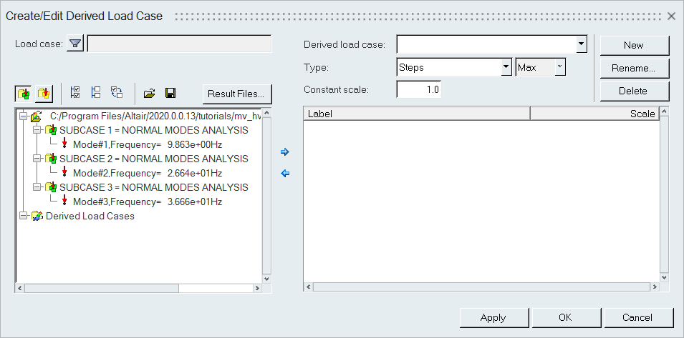
Task: Click the Result Files... button
Action: click(236, 94)
